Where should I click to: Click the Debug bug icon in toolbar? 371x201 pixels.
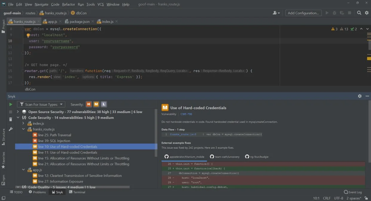tap(334, 13)
